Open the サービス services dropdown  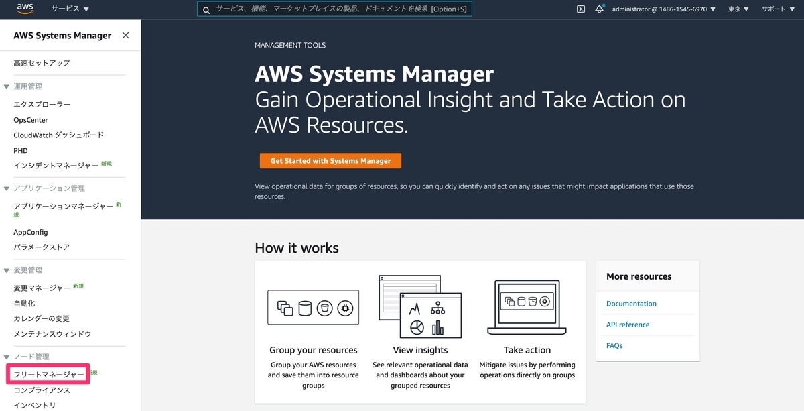[70, 9]
